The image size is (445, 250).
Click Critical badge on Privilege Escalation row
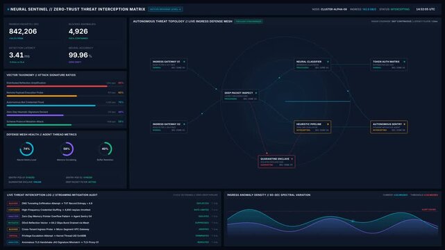tap(13, 236)
